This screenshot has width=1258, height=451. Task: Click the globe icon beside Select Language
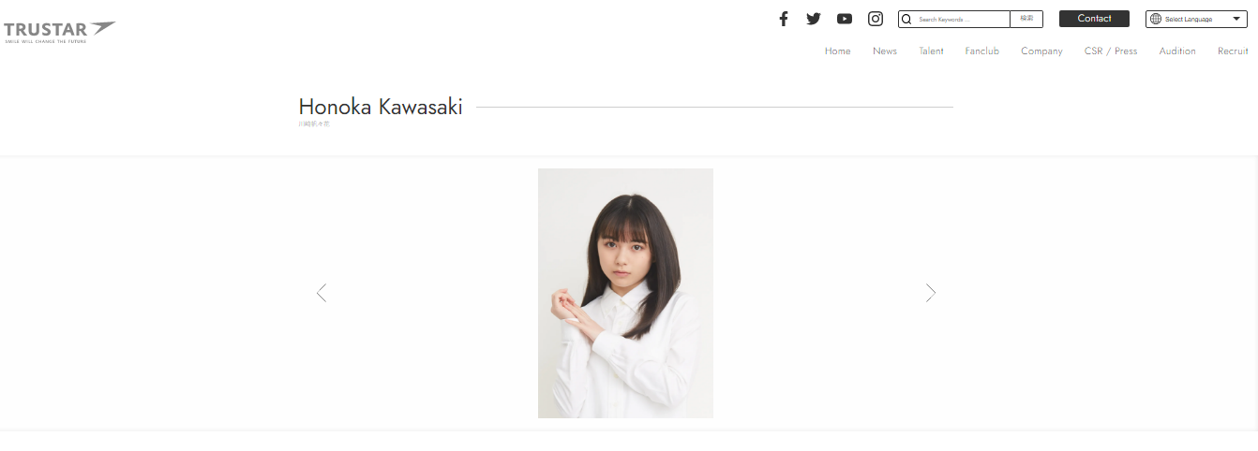coord(1155,19)
